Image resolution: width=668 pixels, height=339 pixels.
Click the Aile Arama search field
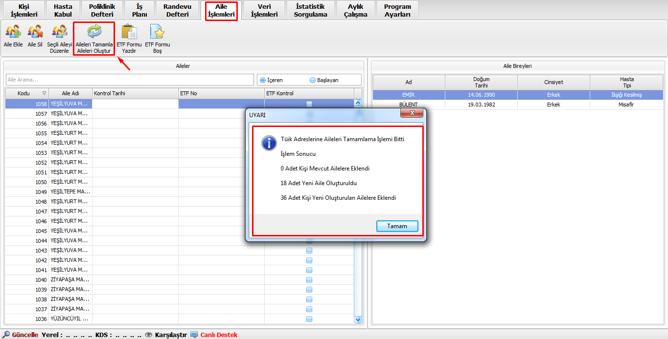coord(130,80)
